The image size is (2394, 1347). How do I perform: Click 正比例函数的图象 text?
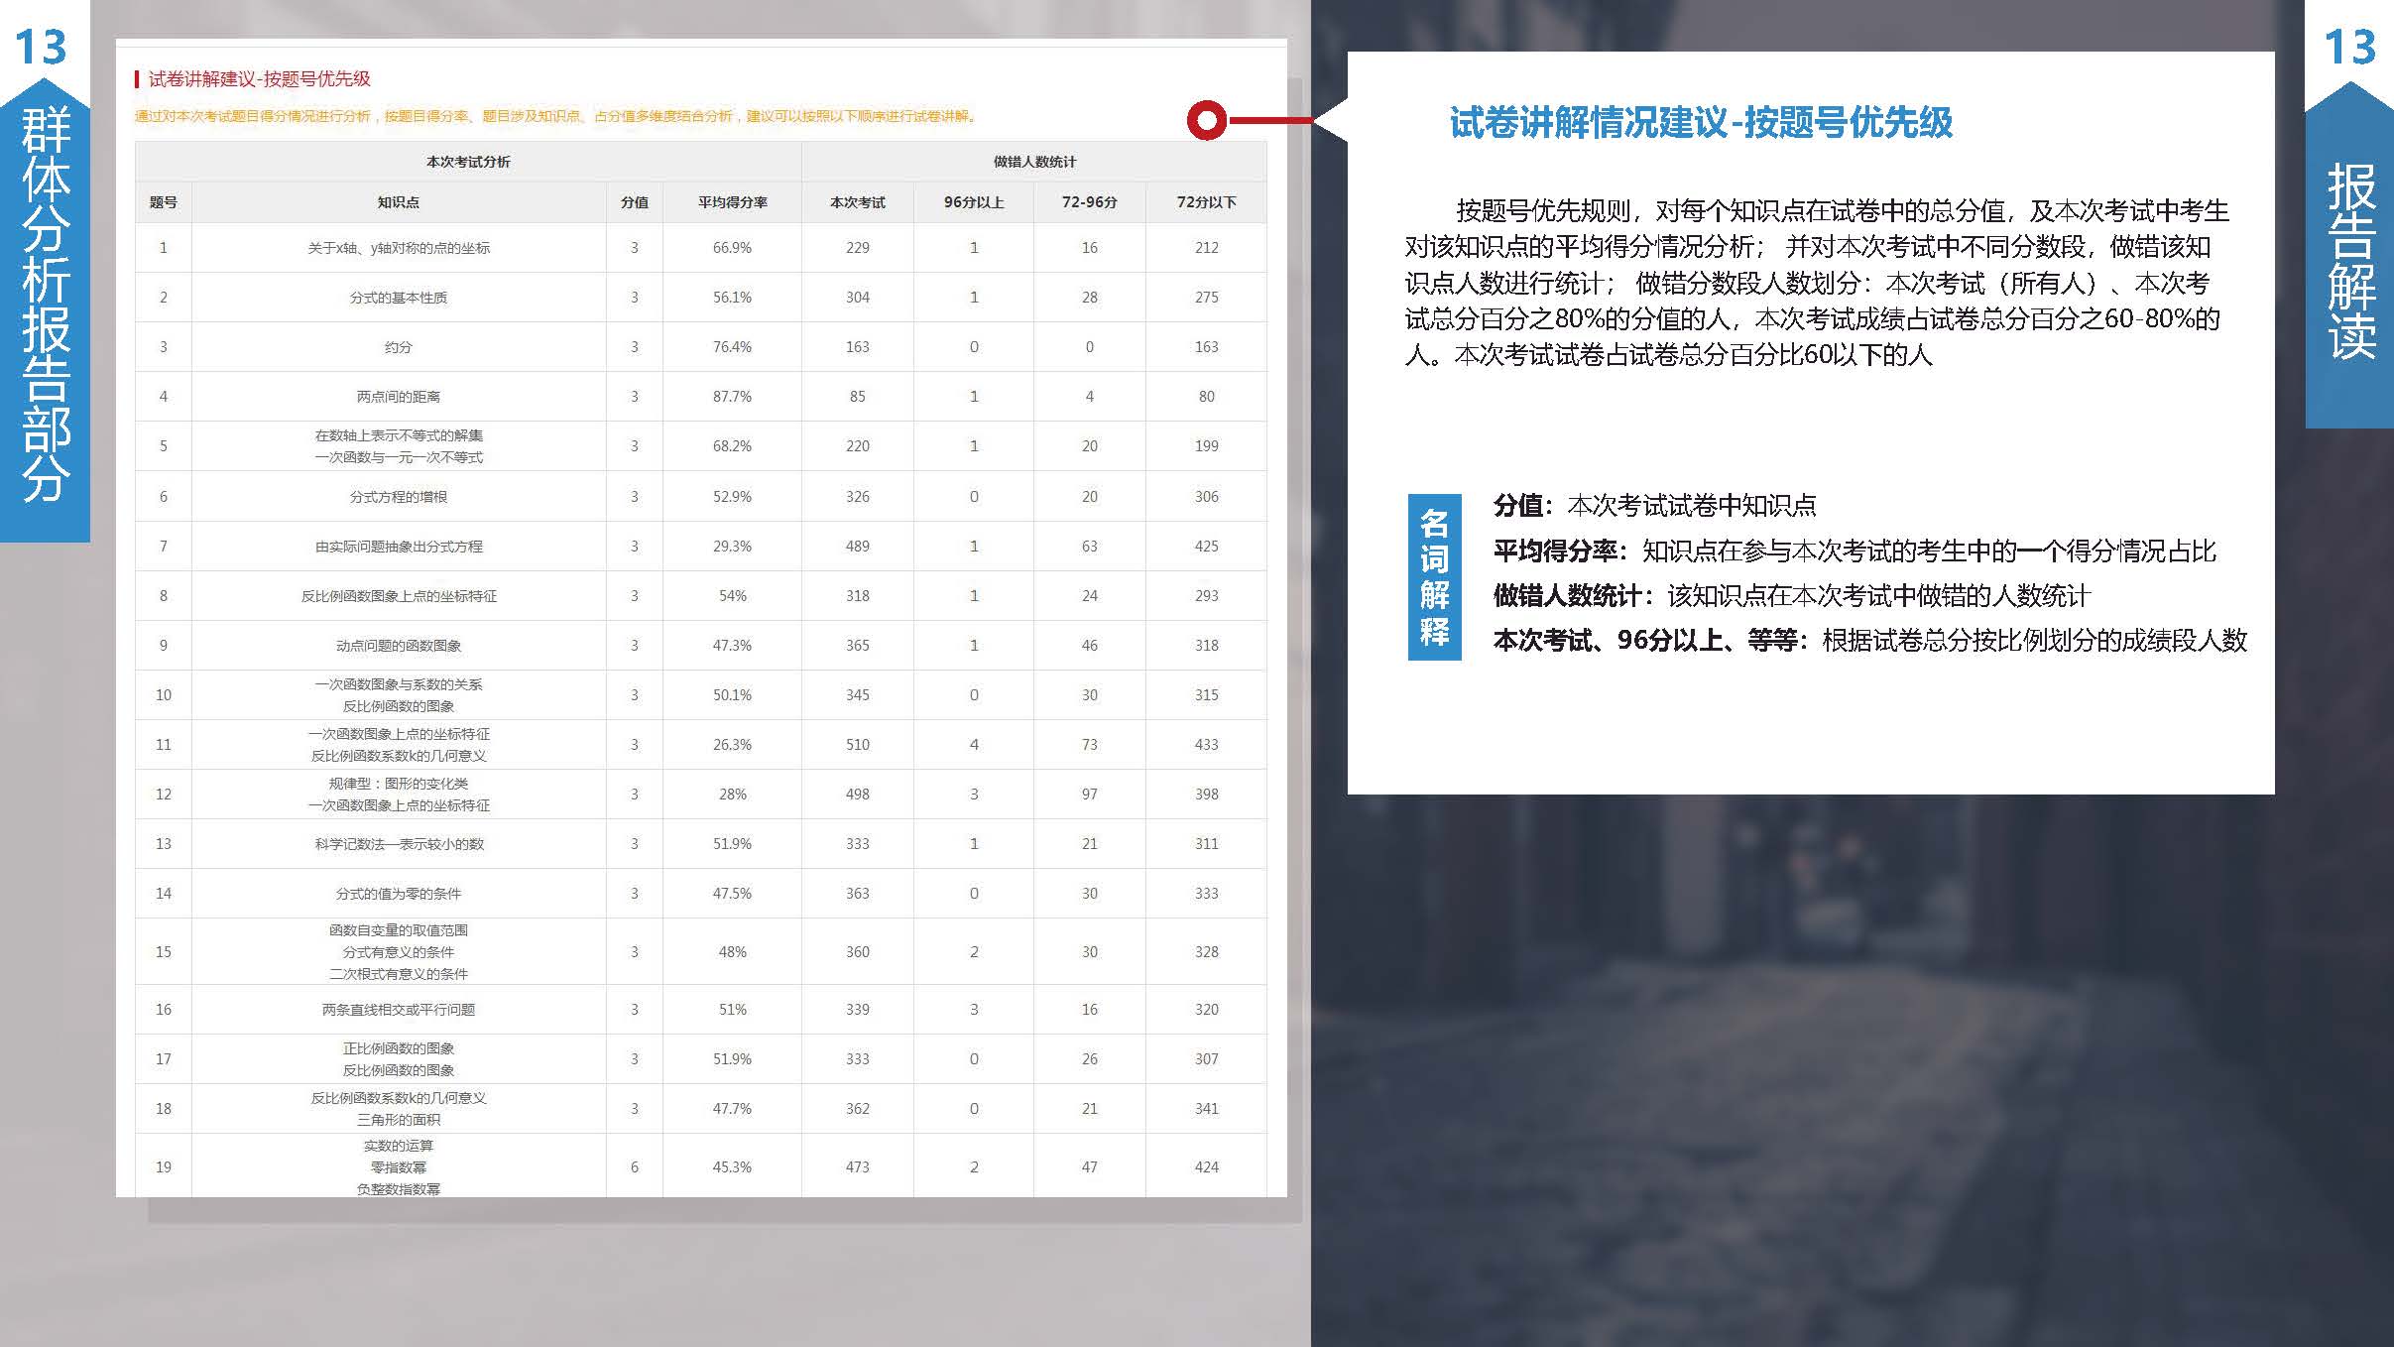tap(399, 1048)
